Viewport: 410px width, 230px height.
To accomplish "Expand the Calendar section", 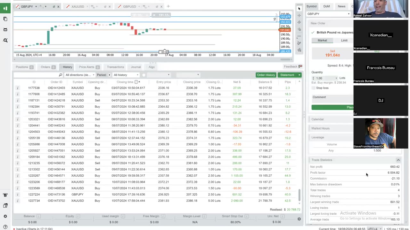I will pos(331,119).
